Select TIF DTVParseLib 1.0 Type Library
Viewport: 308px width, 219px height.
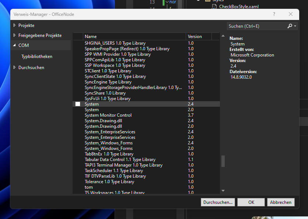point(146,176)
